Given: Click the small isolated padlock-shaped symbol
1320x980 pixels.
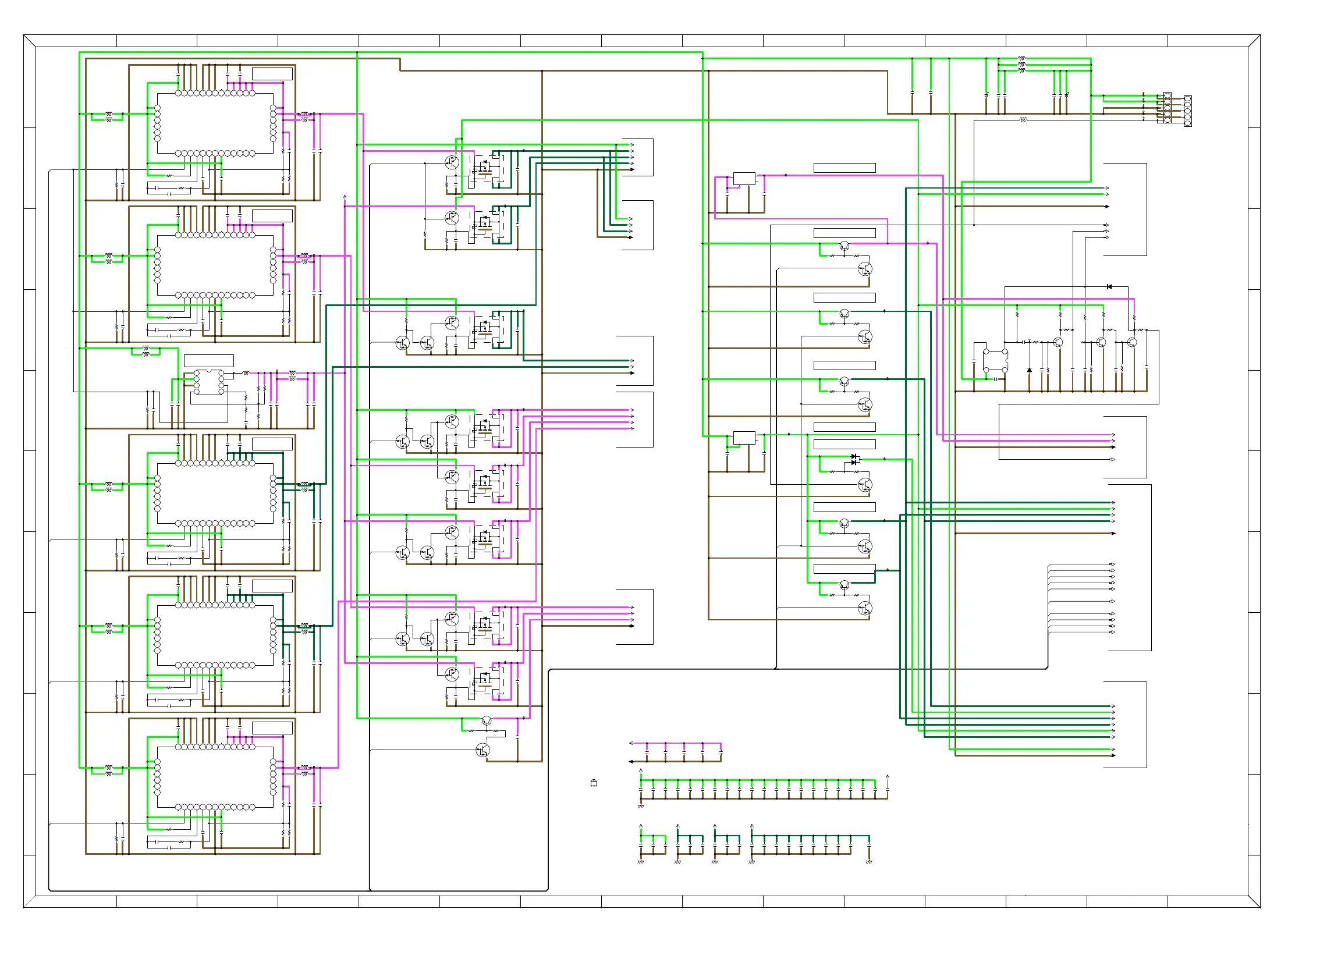Looking at the screenshot, I should 594,783.
